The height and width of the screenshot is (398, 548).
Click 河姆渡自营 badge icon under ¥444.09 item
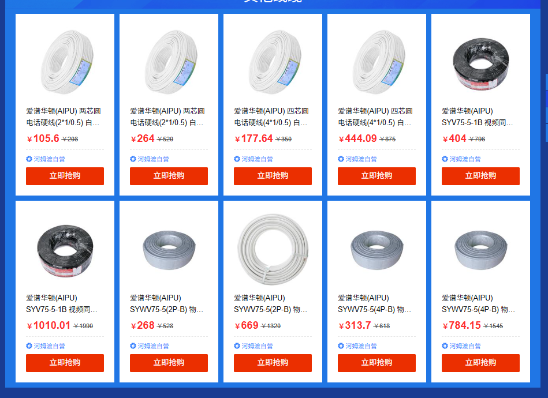(x=341, y=159)
